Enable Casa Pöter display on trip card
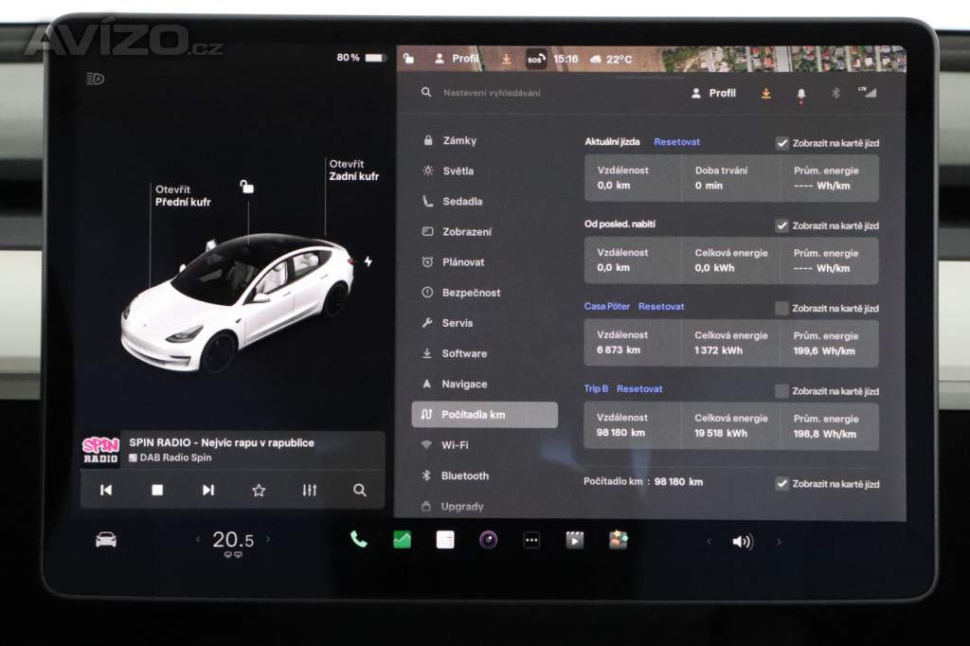Image resolution: width=970 pixels, height=646 pixels. coord(781,309)
